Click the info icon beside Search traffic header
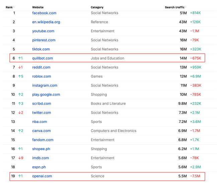220x184 pixels. [x=186, y=7]
